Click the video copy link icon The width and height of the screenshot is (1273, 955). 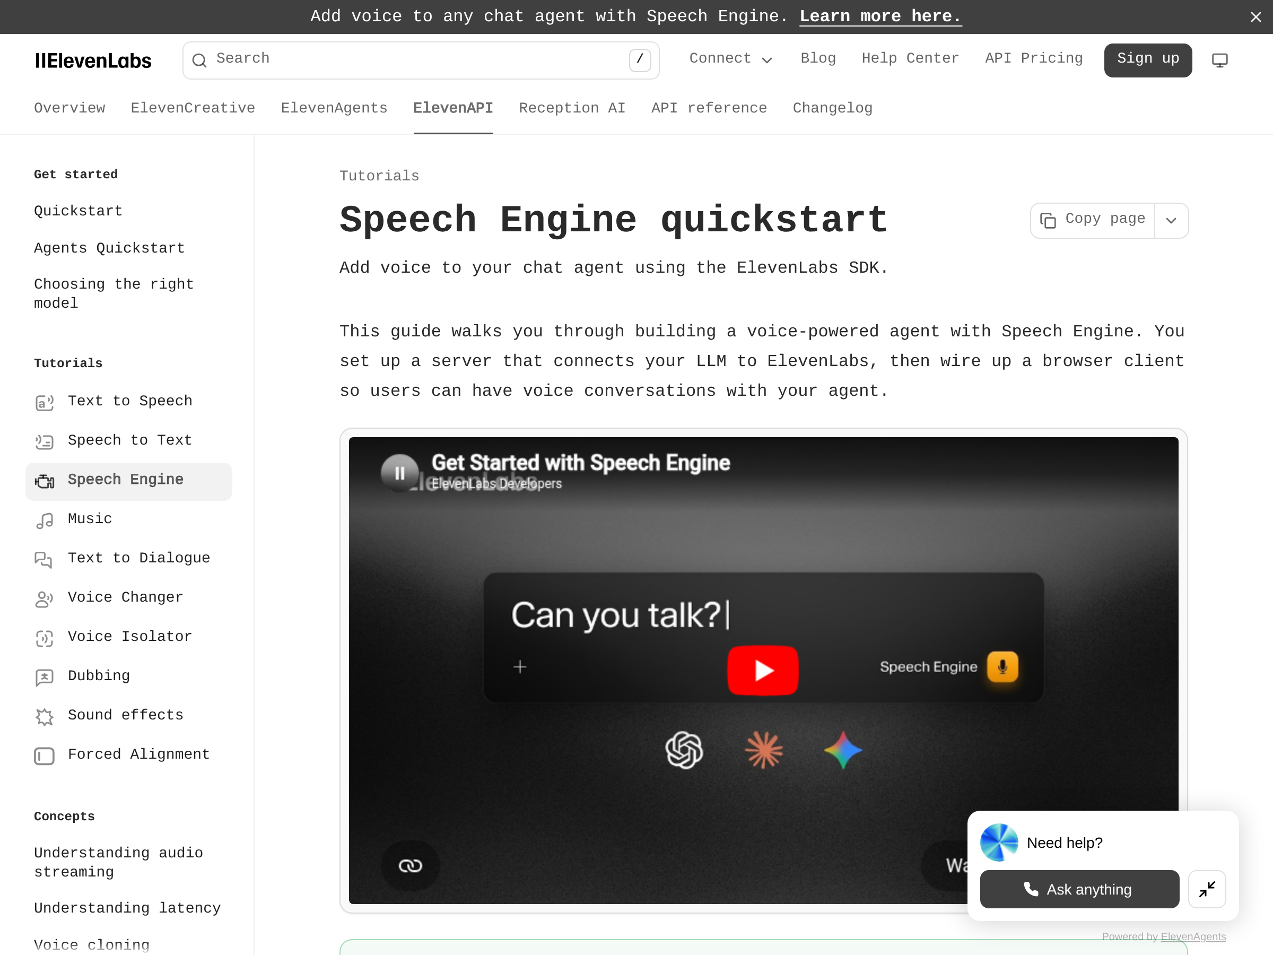tap(411, 866)
